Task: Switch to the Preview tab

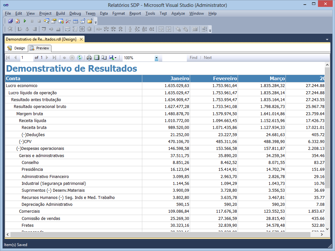Action: pos(40,48)
